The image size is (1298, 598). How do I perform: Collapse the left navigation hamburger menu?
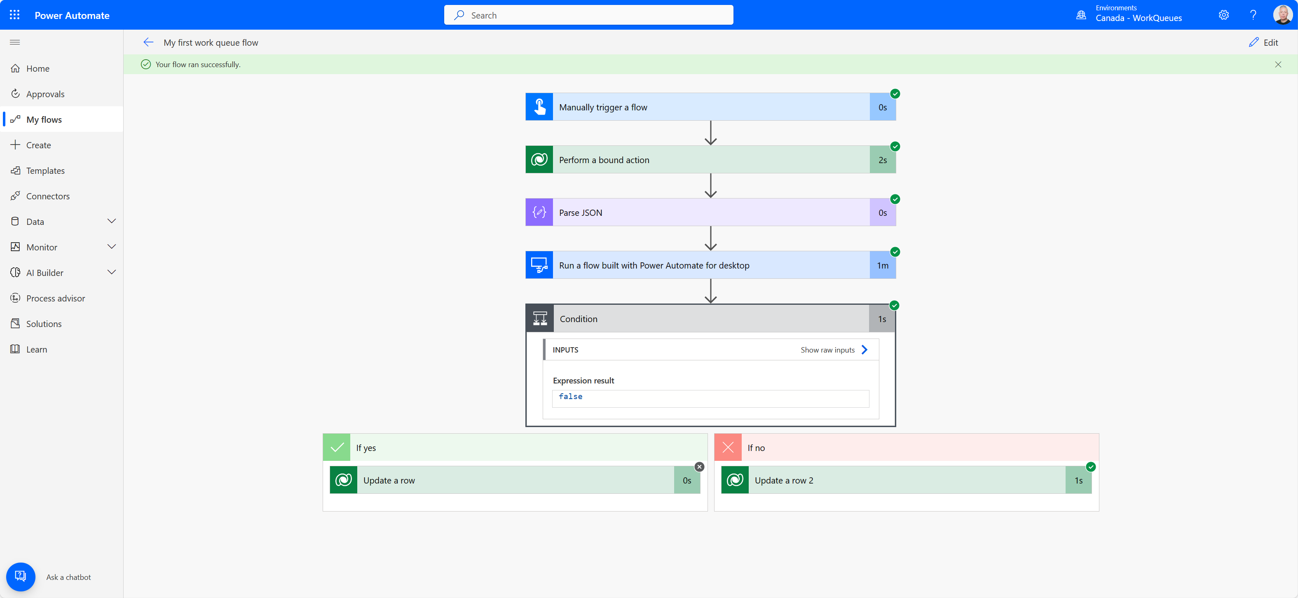(15, 42)
